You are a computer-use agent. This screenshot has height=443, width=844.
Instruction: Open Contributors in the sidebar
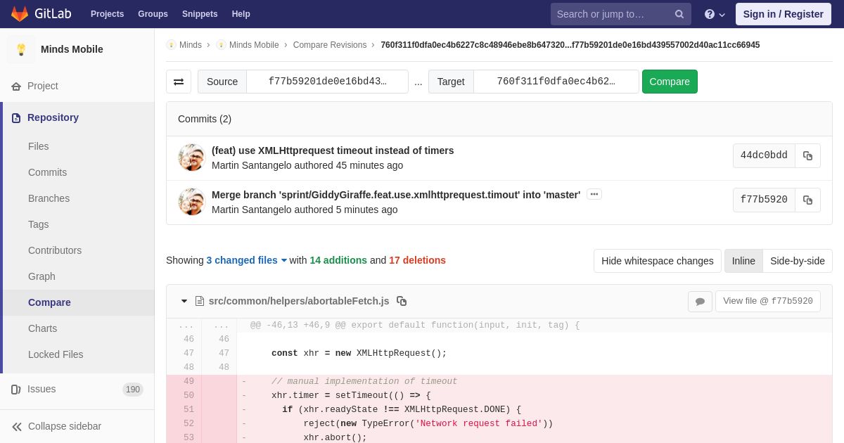pyautogui.click(x=55, y=250)
